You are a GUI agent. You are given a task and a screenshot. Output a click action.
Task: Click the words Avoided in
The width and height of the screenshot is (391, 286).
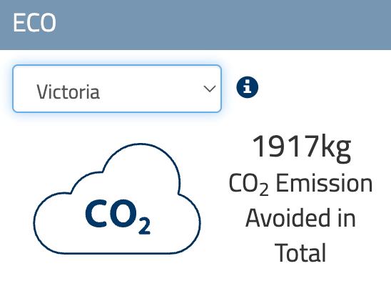point(300,218)
